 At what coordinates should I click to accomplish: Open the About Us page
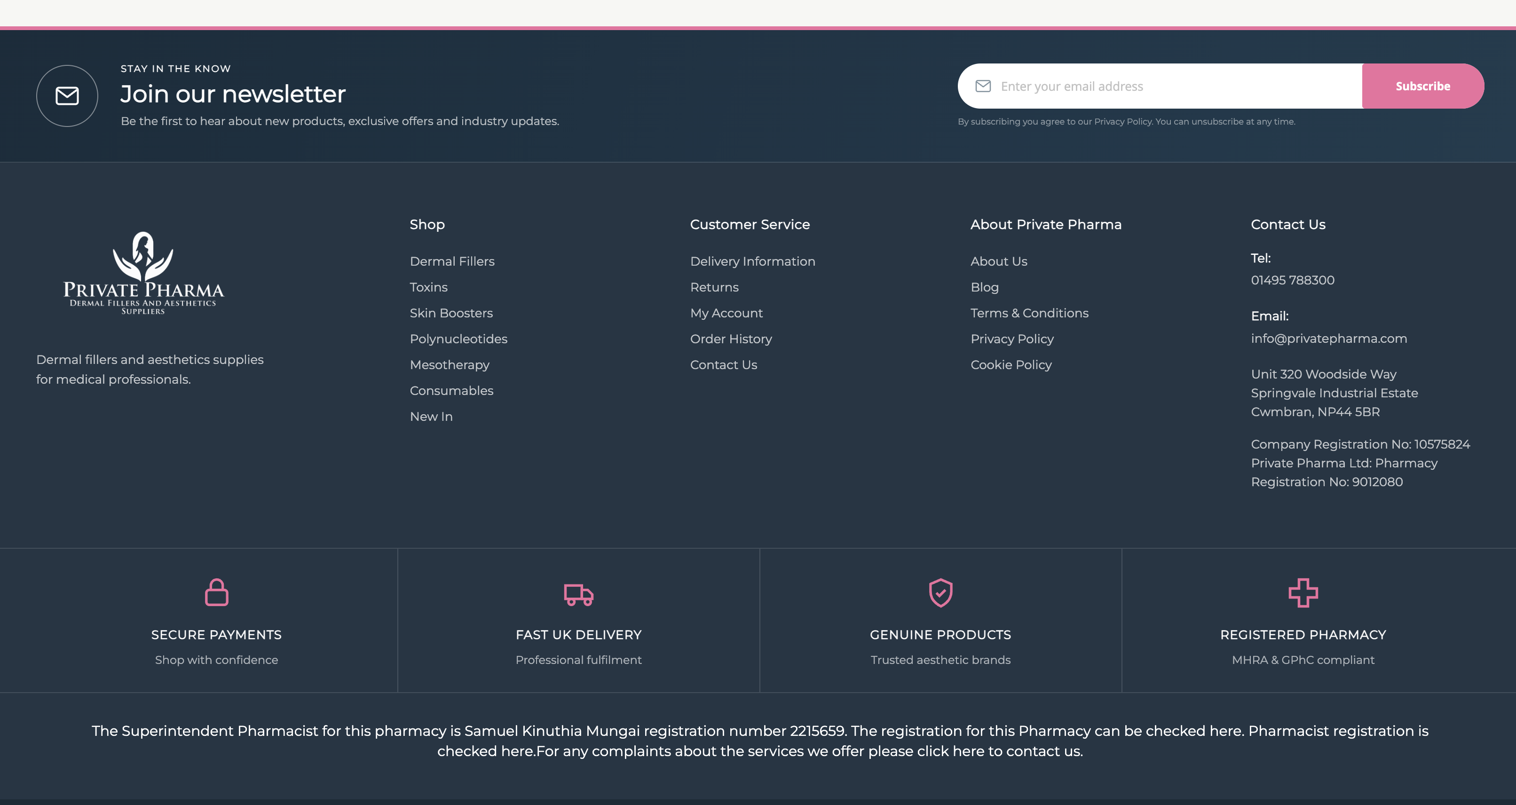click(x=999, y=261)
